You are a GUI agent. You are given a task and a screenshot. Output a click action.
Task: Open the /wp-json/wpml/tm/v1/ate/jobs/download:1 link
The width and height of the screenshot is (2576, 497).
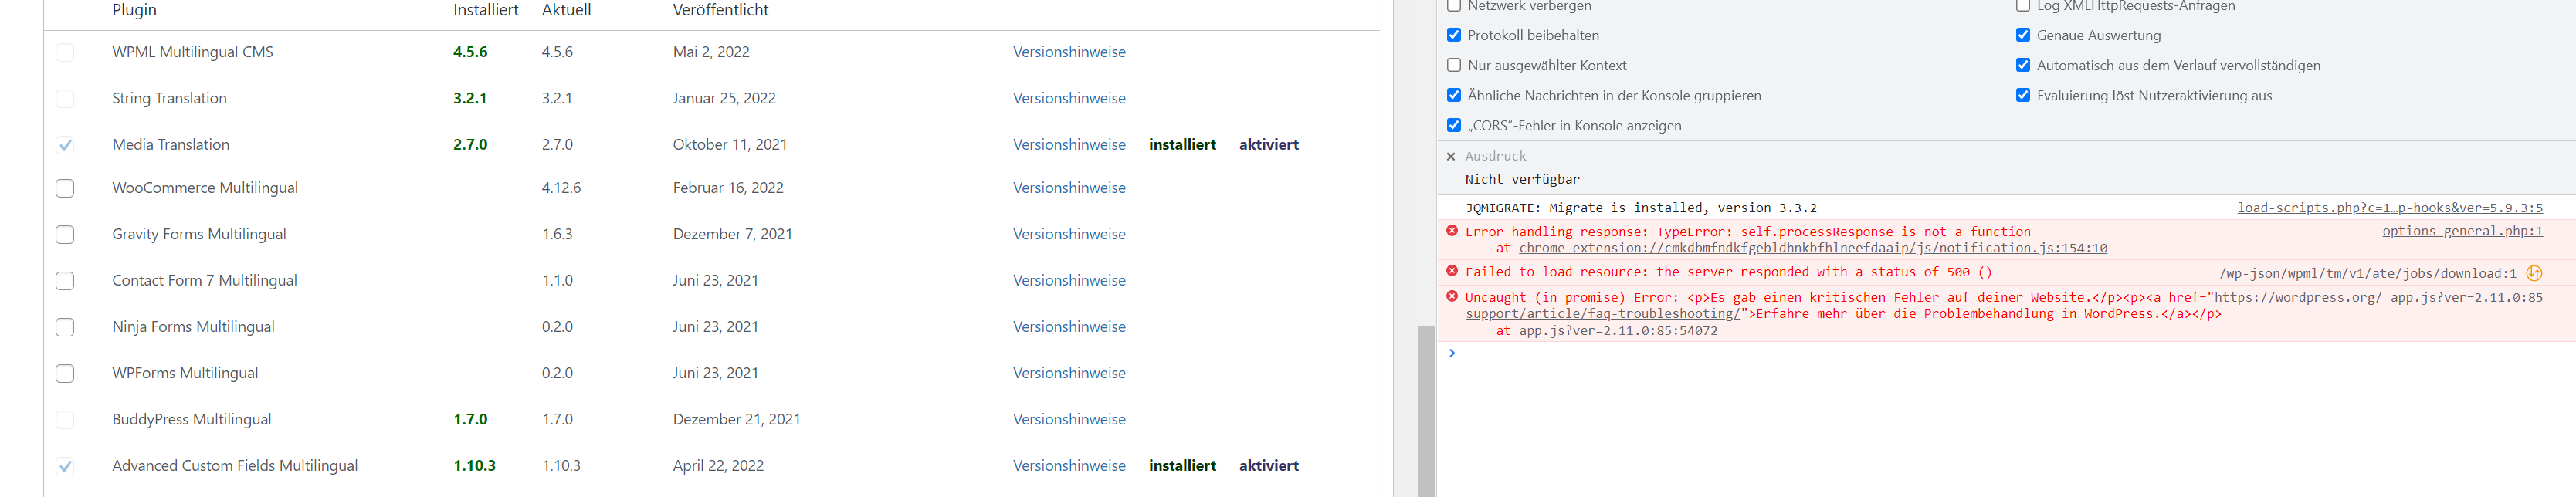coord(2368,273)
